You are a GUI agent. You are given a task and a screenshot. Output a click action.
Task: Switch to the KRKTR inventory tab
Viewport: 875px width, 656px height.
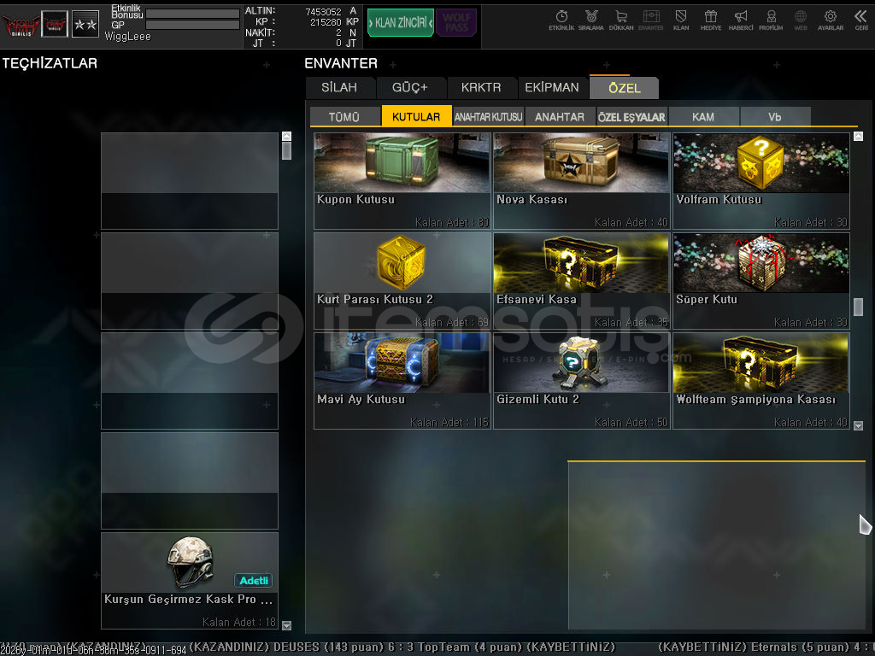tap(481, 88)
